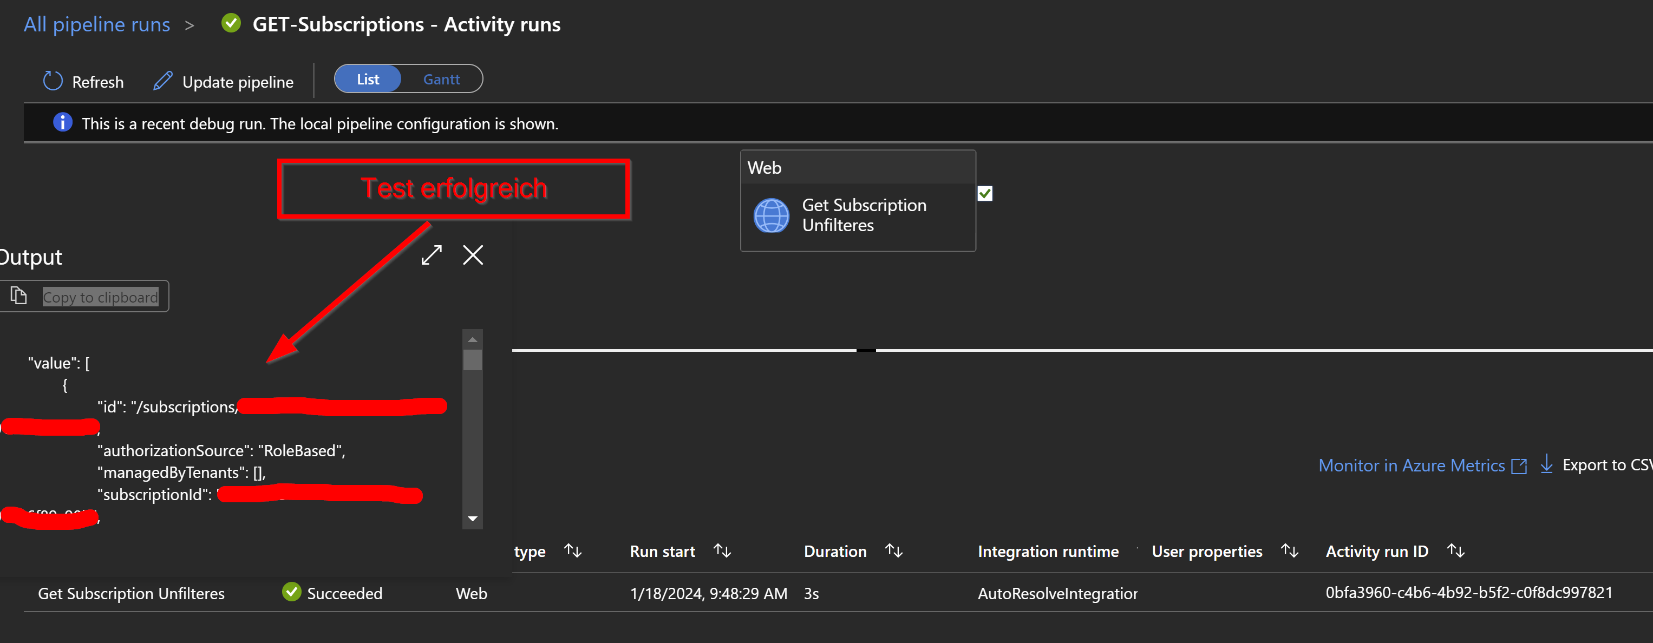Click the external link icon after Azure Metrics
Screen dimensions: 1653x643
(1519, 466)
